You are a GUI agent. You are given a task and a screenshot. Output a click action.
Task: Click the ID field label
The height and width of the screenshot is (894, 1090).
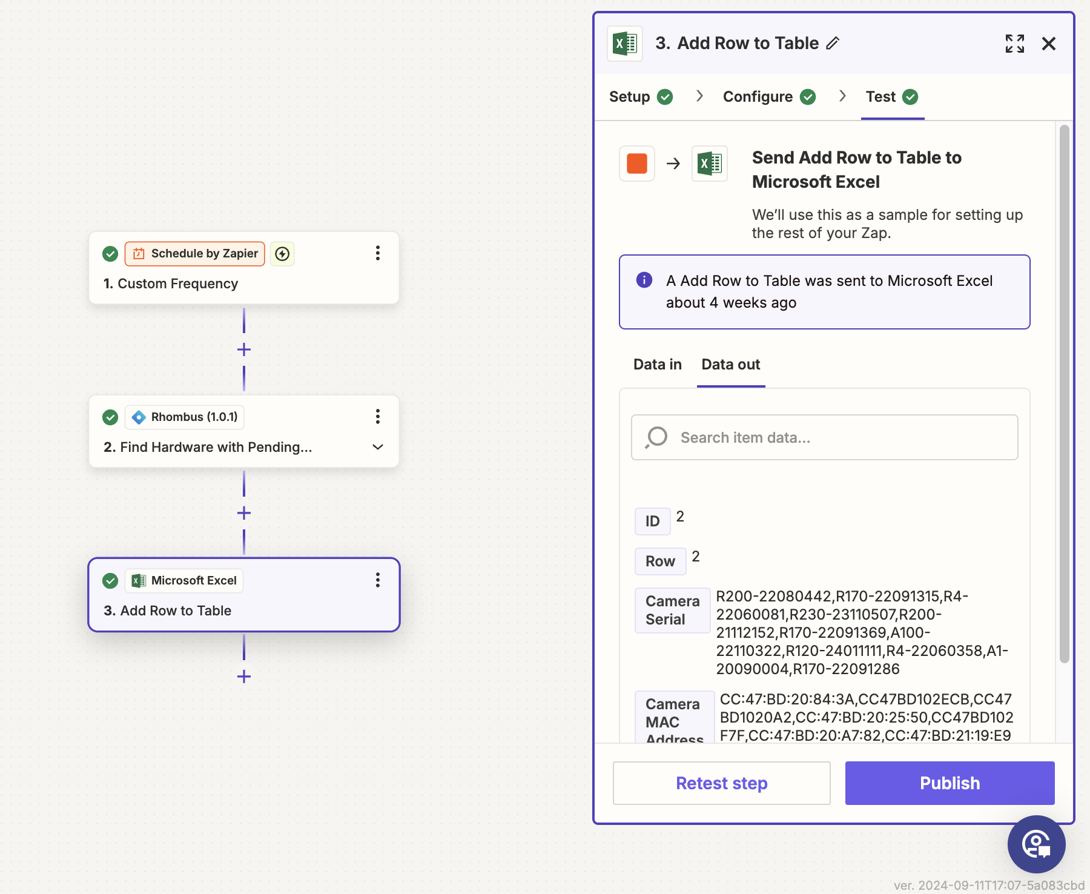tap(652, 521)
